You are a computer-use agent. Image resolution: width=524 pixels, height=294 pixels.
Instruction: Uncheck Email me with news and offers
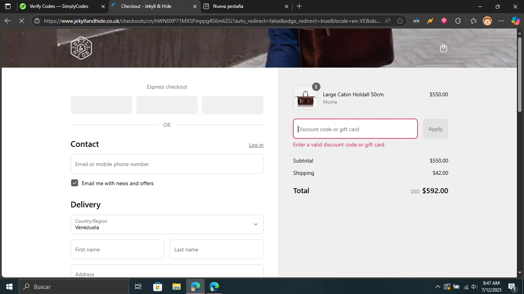tap(74, 183)
